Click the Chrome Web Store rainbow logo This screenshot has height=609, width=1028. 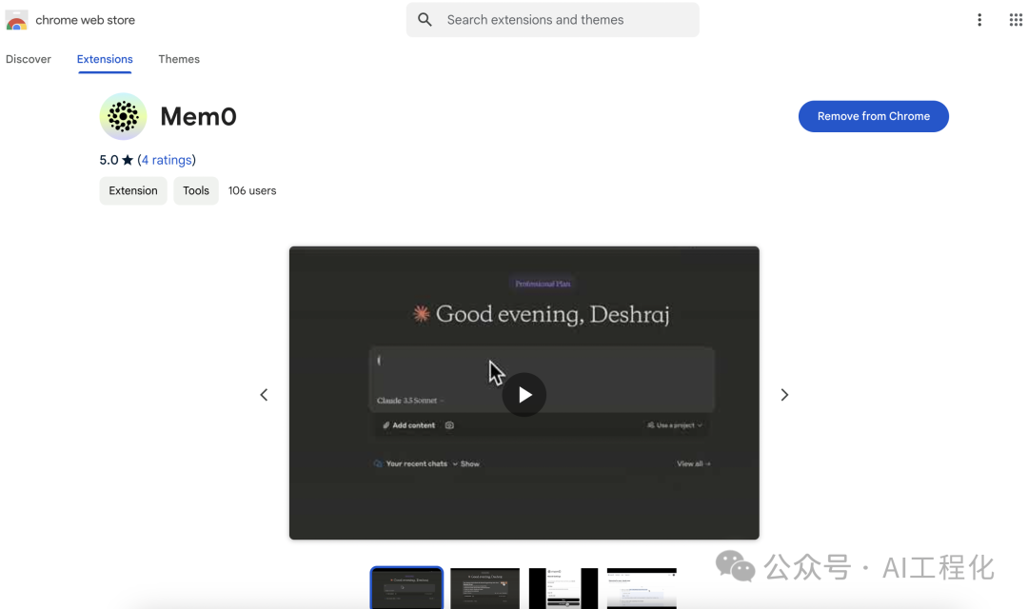pos(16,20)
